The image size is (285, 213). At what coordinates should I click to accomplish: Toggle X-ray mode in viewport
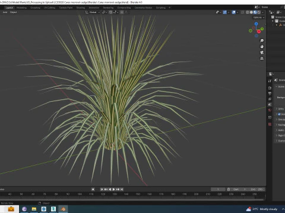242,12
